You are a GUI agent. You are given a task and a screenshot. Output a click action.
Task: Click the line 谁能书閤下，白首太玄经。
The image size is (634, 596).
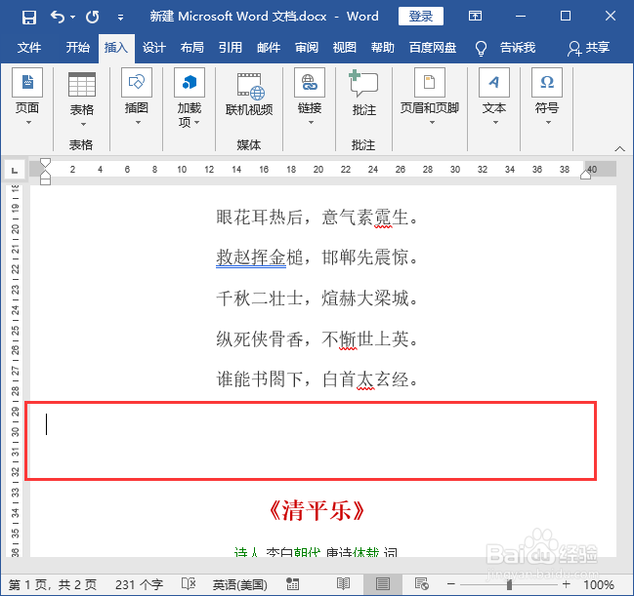pyautogui.click(x=317, y=379)
